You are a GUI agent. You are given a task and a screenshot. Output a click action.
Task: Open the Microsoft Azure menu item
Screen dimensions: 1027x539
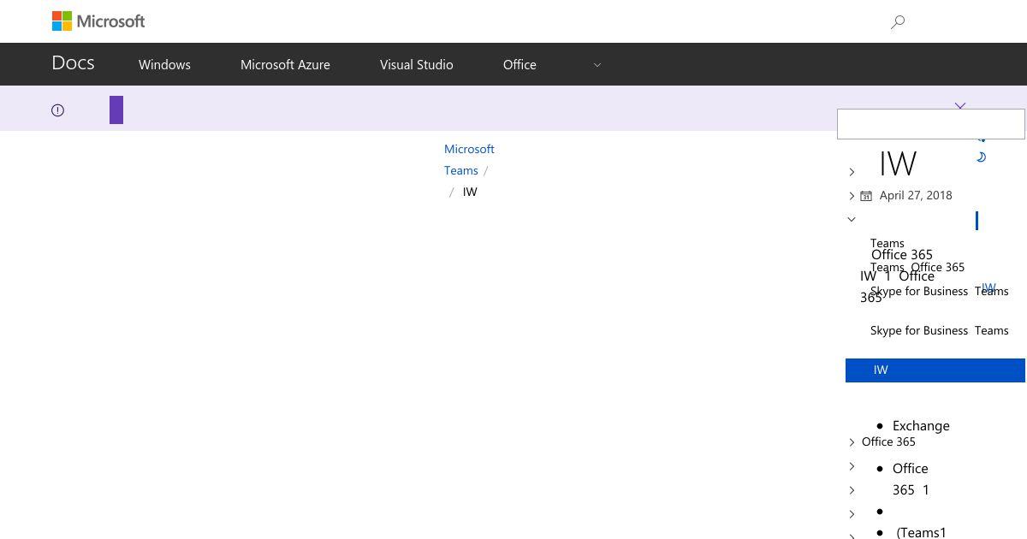click(x=285, y=64)
